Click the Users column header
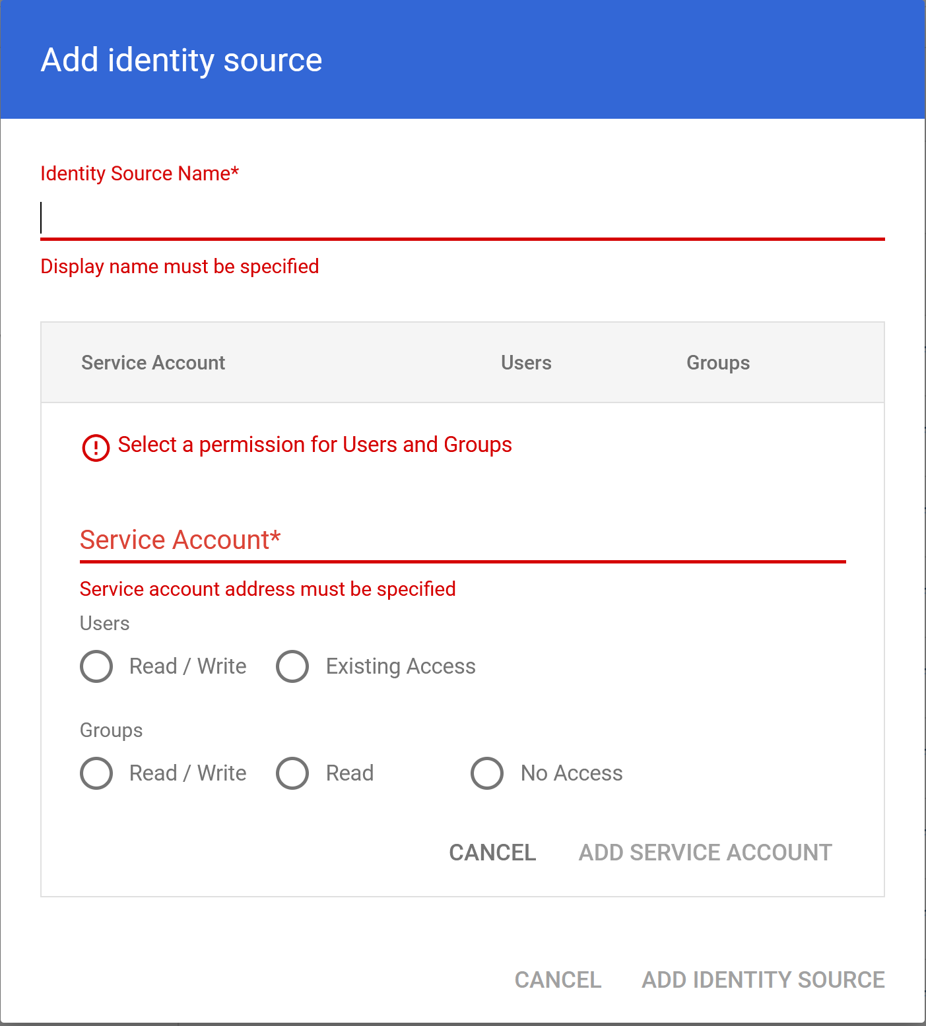Image resolution: width=926 pixels, height=1026 pixels. [x=526, y=362]
